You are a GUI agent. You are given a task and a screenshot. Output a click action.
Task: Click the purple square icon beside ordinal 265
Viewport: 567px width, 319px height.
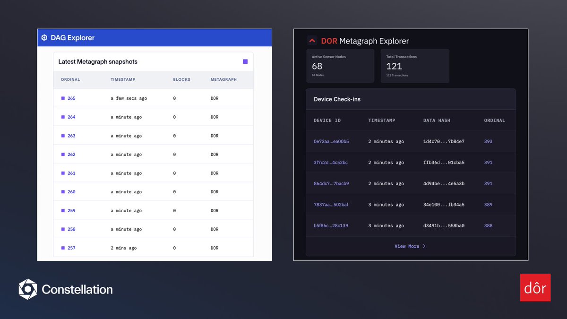pyautogui.click(x=63, y=98)
